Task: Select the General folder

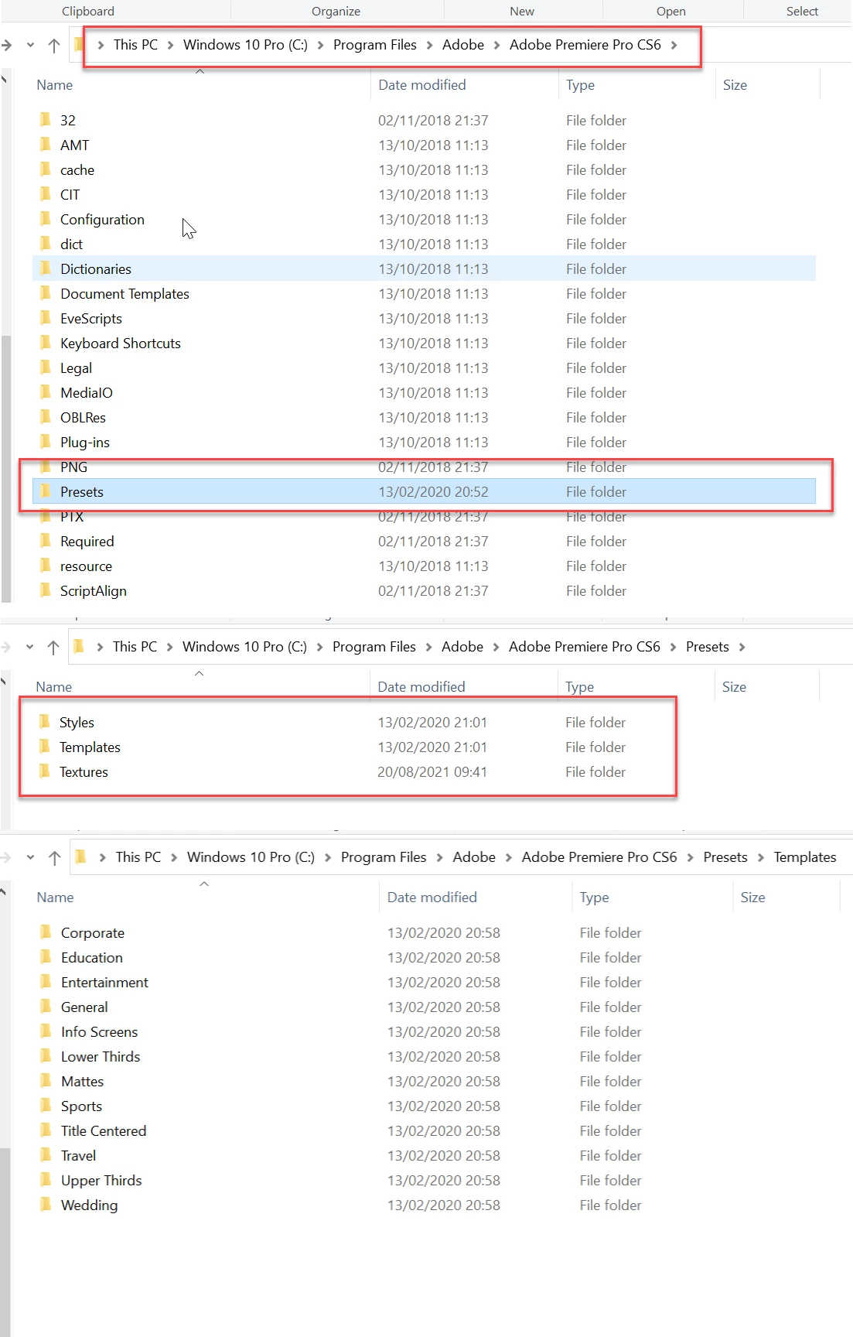Action: pos(84,1007)
